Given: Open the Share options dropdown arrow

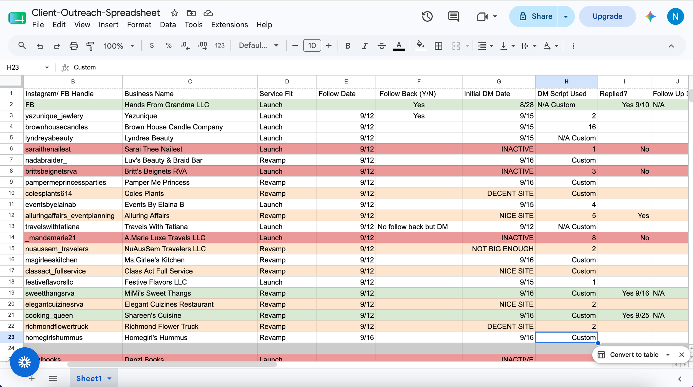Looking at the screenshot, I should tap(566, 17).
